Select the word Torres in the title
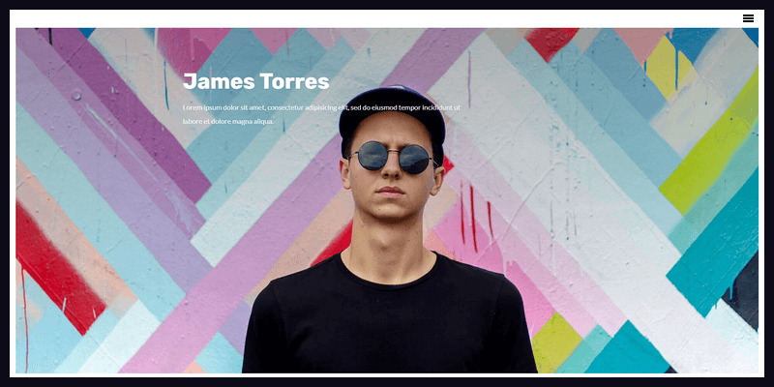 294,81
